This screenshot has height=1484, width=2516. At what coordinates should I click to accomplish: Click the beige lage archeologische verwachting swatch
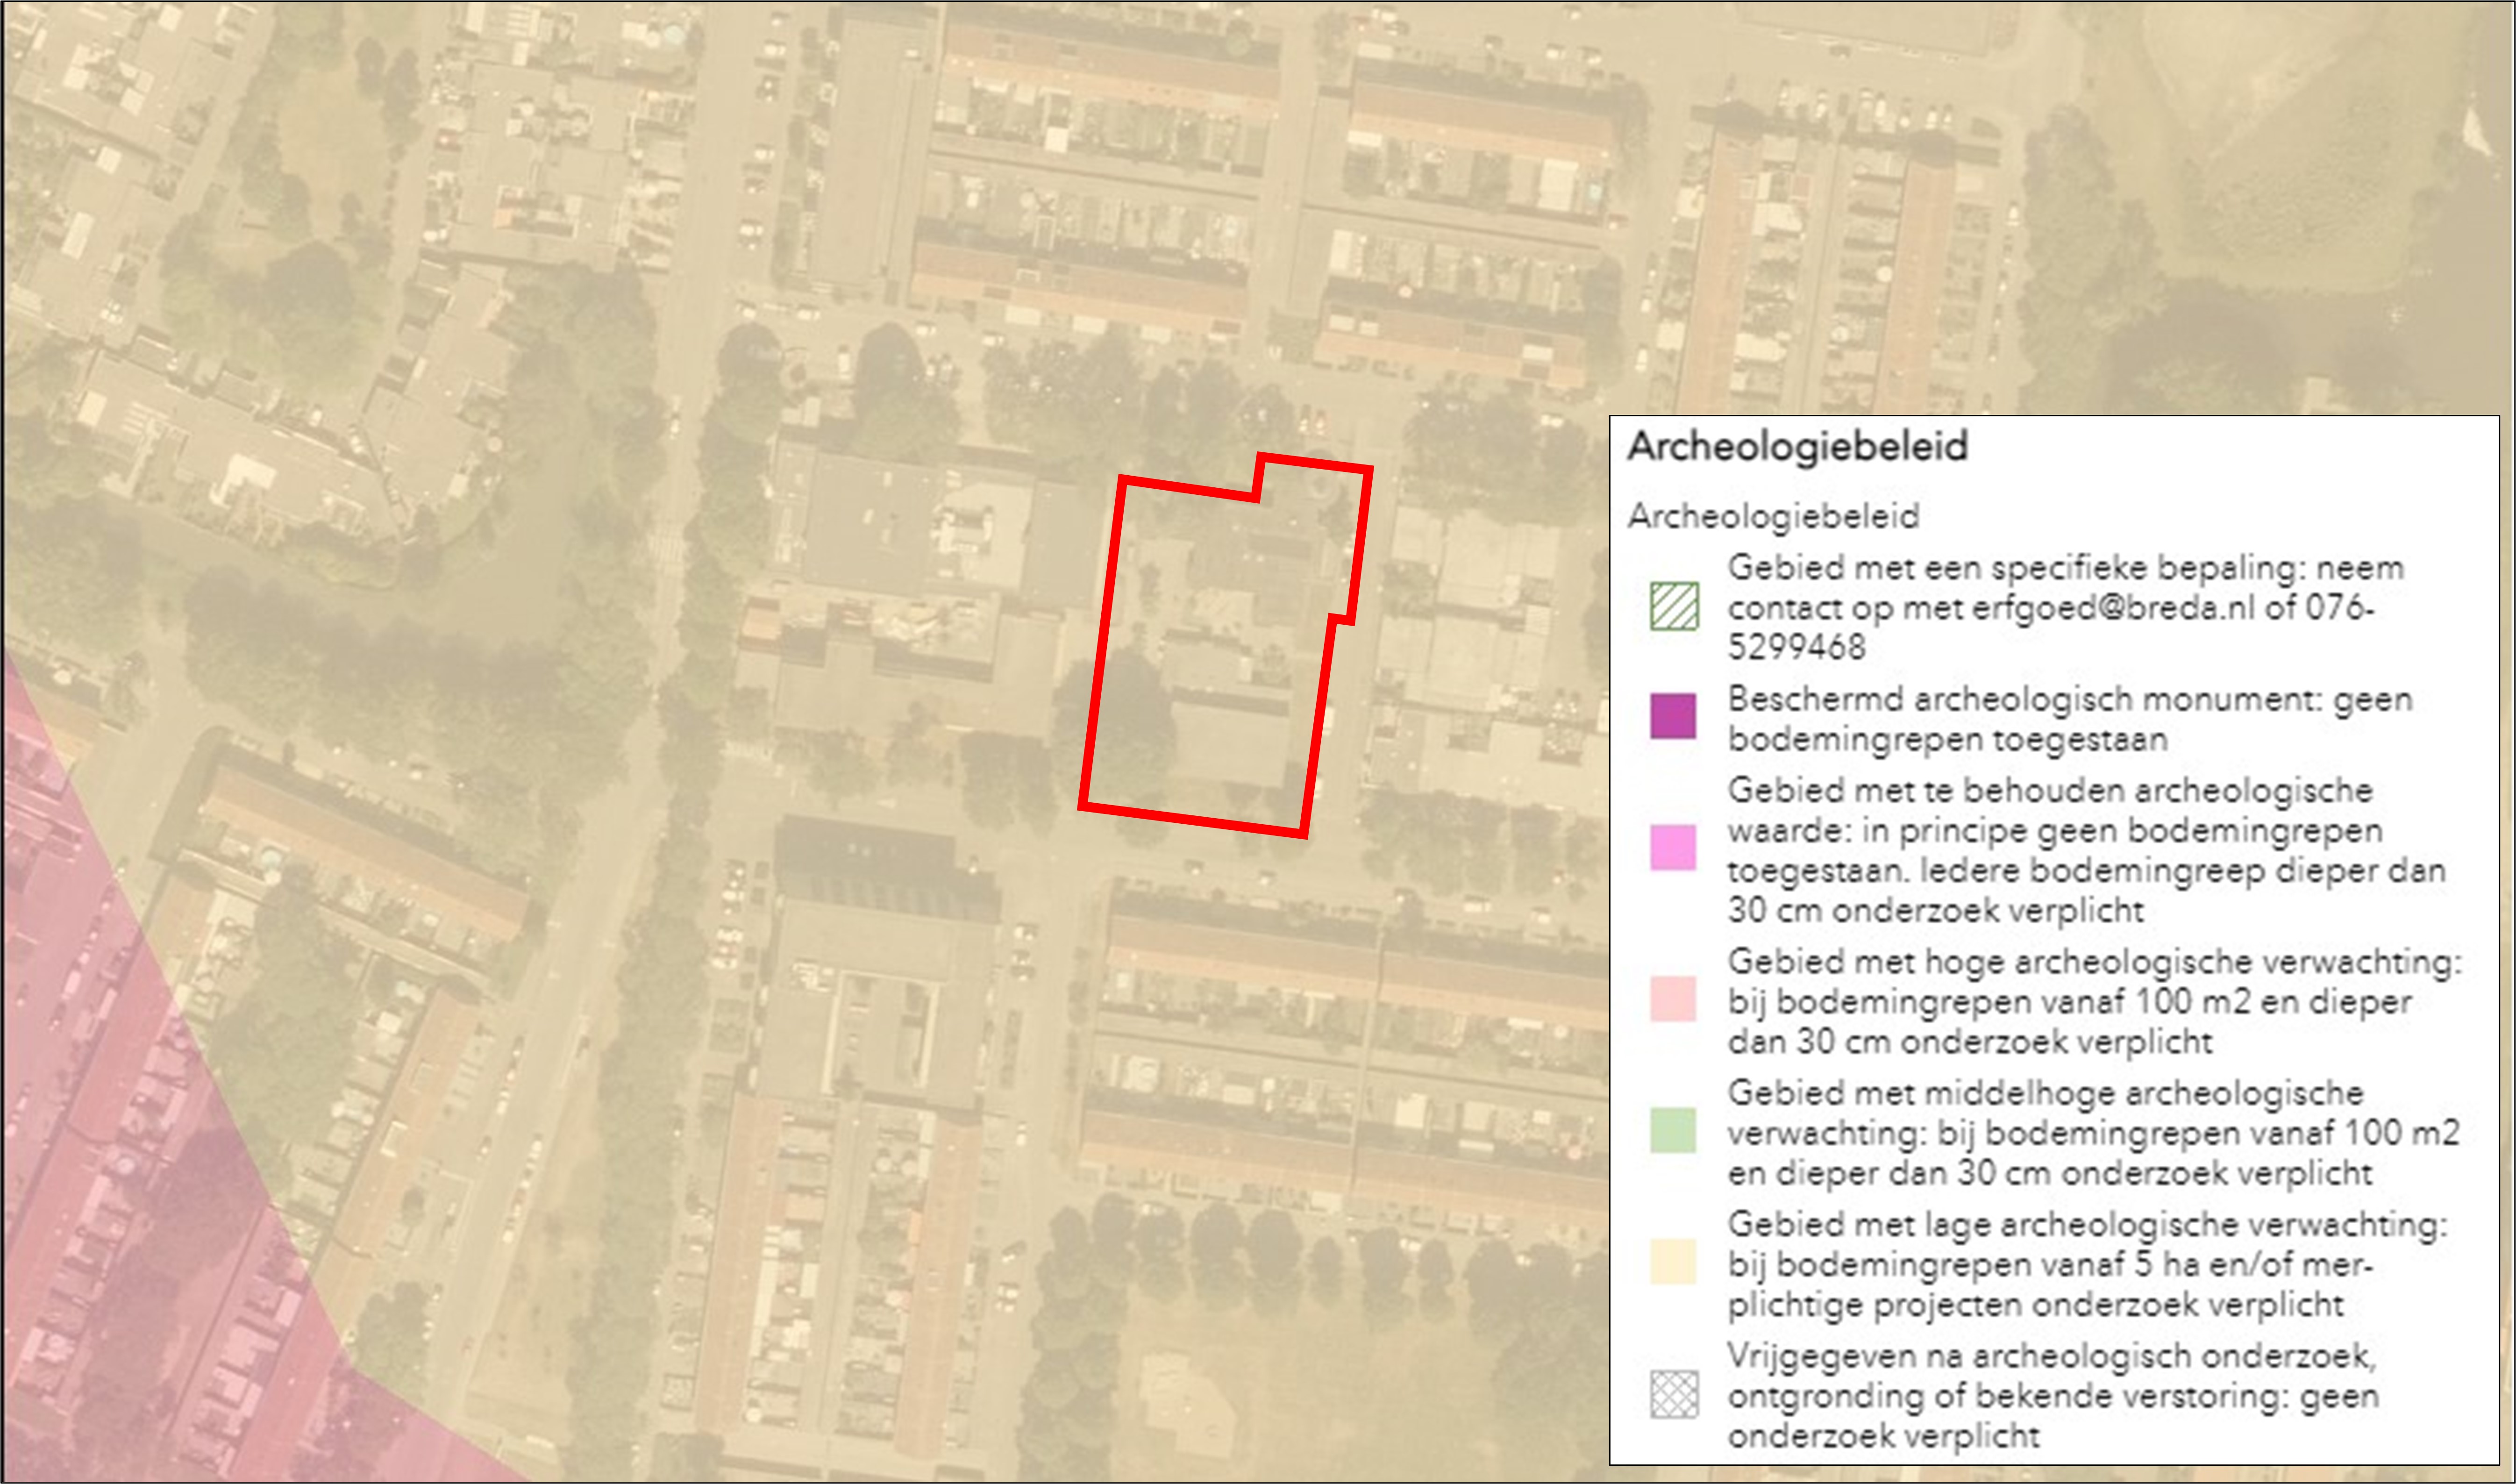[1673, 1262]
